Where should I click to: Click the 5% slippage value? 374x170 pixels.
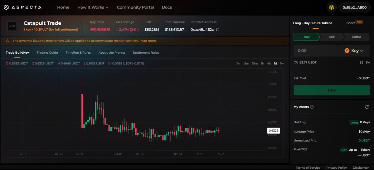367,62
